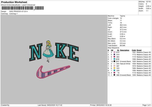Select the black swatch in the 989 Emerald Black row

114,75
